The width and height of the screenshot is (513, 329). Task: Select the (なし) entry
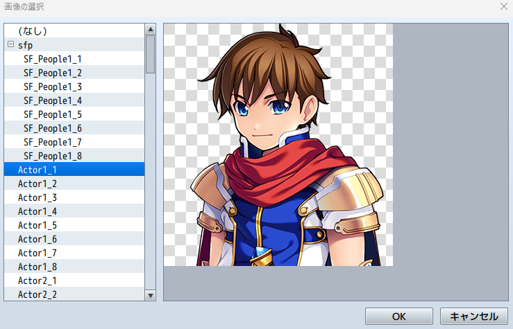point(33,31)
